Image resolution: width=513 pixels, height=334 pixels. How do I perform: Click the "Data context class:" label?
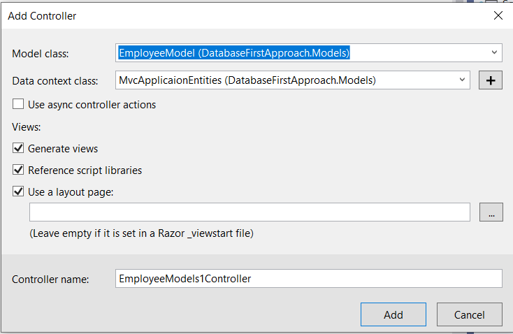click(55, 81)
